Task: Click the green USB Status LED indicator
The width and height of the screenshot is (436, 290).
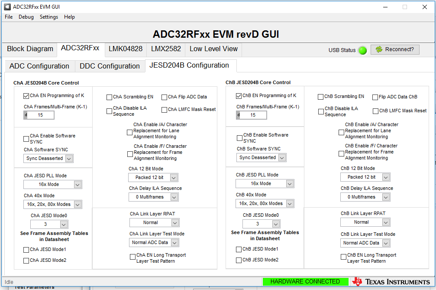Action: click(x=362, y=50)
